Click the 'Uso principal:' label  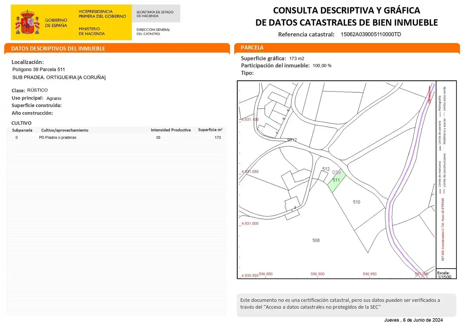27,98
